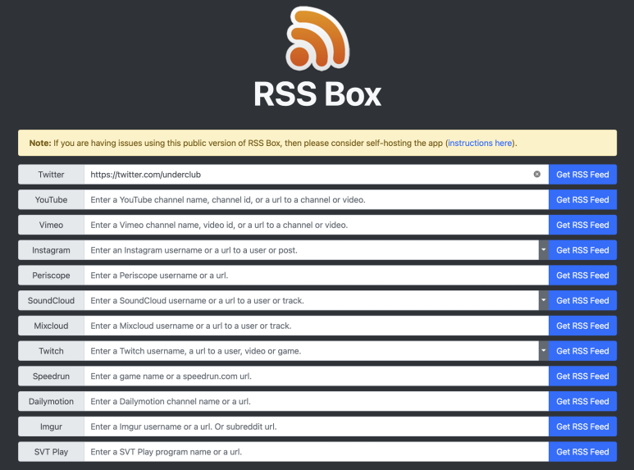Click the Imgur row label
The height and width of the screenshot is (470, 634).
coord(51,427)
